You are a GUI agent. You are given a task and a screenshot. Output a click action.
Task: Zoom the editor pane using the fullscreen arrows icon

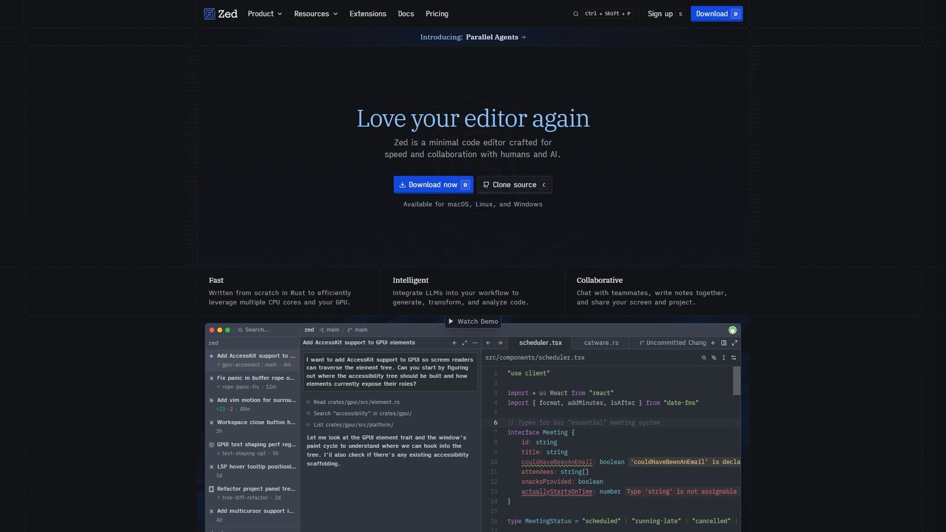click(x=735, y=343)
